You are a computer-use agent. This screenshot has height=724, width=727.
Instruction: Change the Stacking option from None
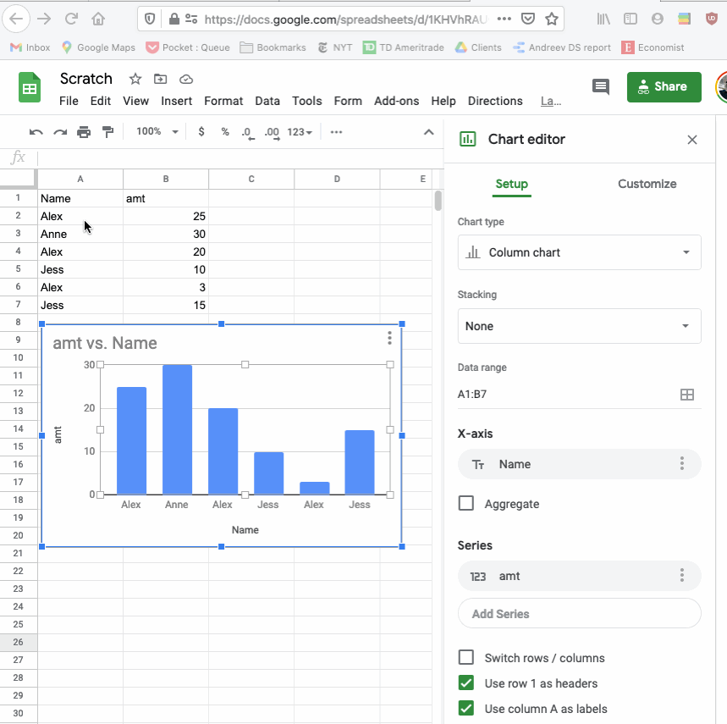[579, 326]
